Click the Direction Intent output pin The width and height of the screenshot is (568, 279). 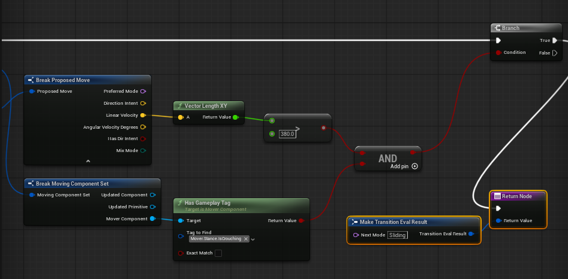coord(143,104)
